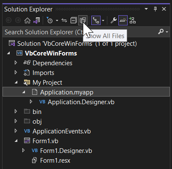Expand the obj folder
Image resolution: width=172 pixels, height=169 pixels.
pyautogui.click(x=16, y=121)
